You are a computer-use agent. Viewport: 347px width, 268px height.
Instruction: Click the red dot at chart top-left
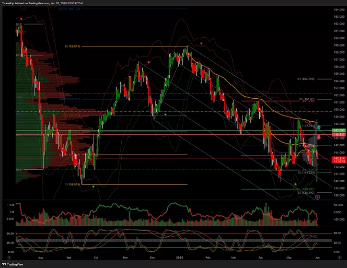pos(21,19)
